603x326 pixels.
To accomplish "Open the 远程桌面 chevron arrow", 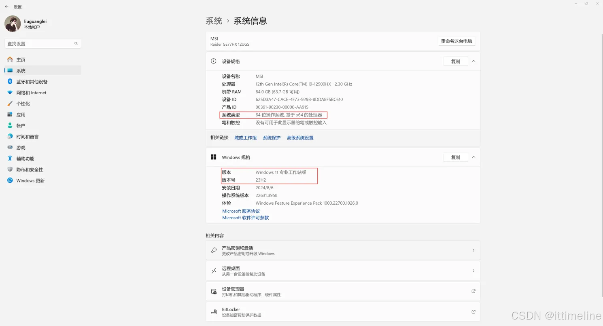I will click(x=473, y=271).
